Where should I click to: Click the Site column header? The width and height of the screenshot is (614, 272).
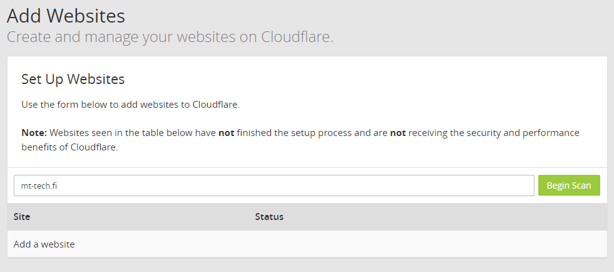pos(22,217)
